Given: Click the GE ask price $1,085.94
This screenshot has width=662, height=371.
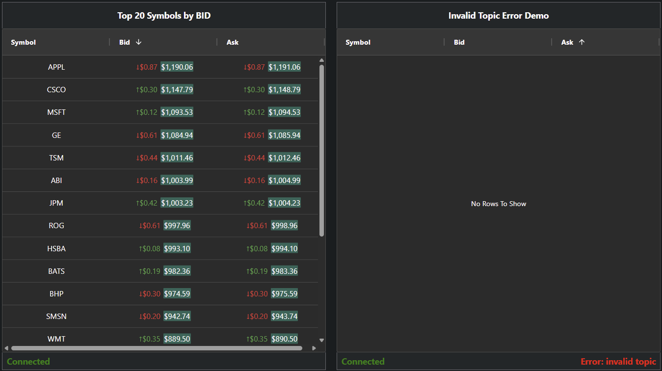Looking at the screenshot, I should pos(284,135).
